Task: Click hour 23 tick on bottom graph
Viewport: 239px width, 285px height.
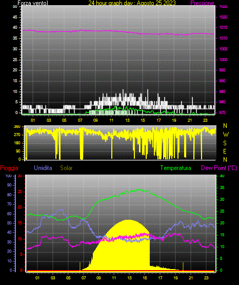Action: pos(206,278)
